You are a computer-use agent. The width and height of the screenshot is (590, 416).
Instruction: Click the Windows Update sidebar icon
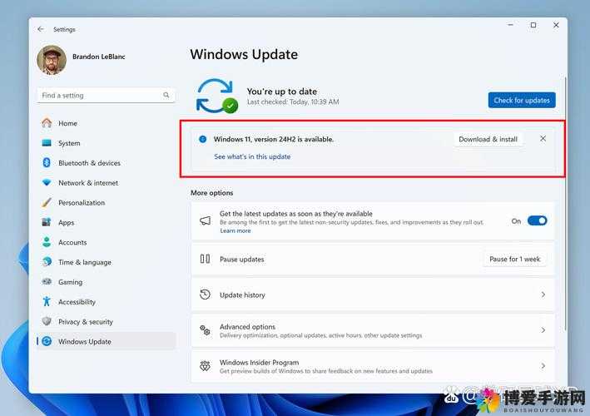47,341
